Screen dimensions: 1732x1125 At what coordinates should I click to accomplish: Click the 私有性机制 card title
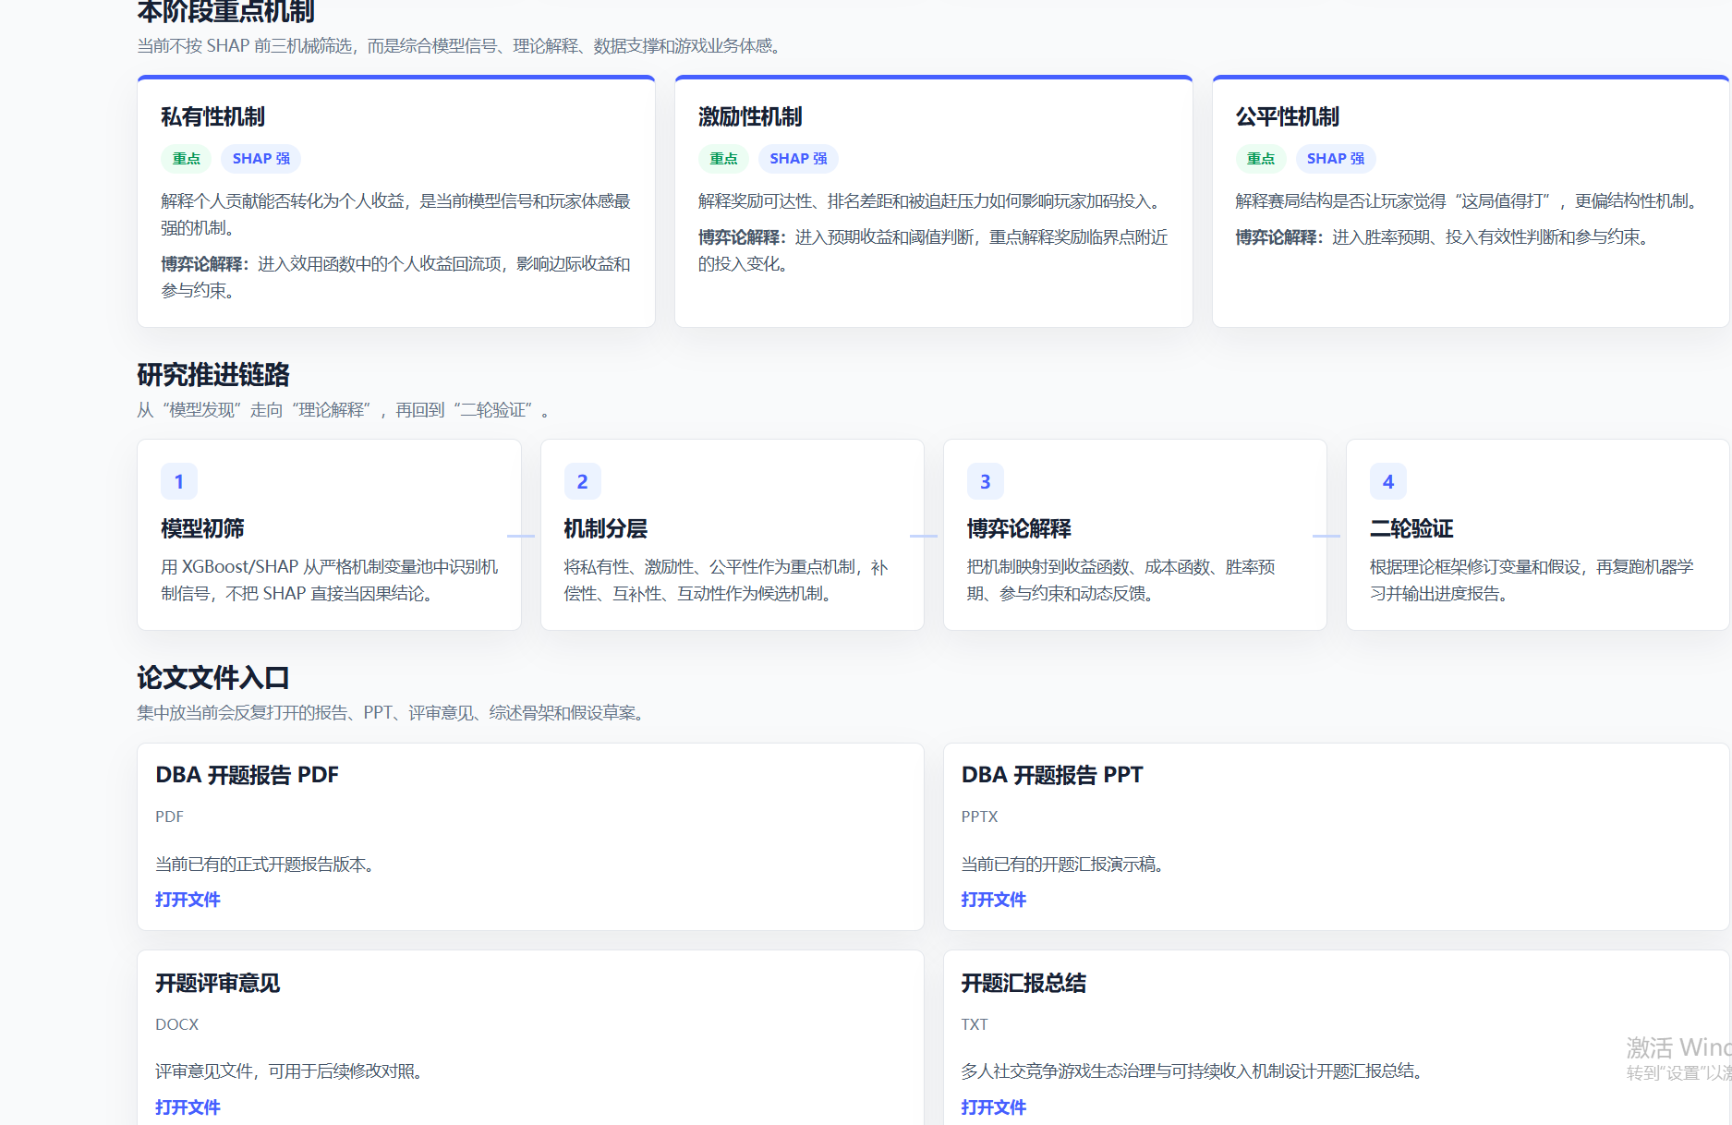[x=212, y=116]
